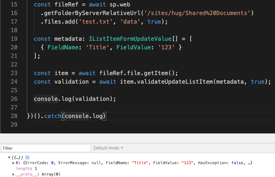The width and height of the screenshot is (275, 177).
Task: Click the length: 1 property row
Action: click(x=26, y=168)
